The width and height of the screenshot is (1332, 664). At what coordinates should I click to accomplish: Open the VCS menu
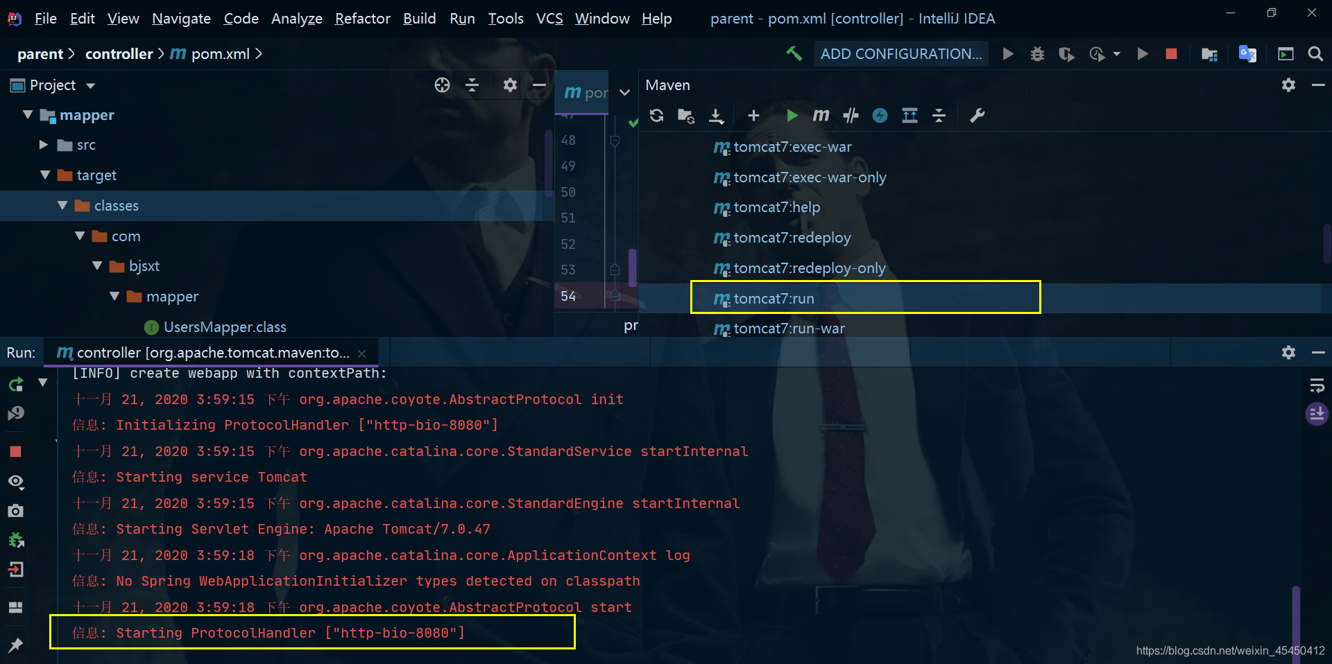click(549, 19)
